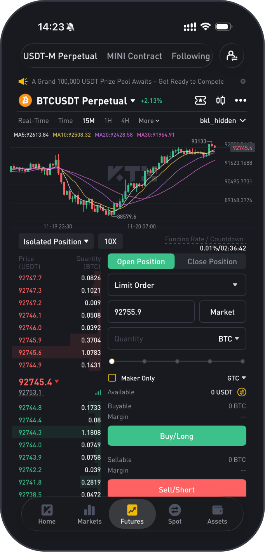Image resolution: width=265 pixels, height=552 pixels.
Task: Open the Limit Order type dropdown
Action: tap(176, 285)
